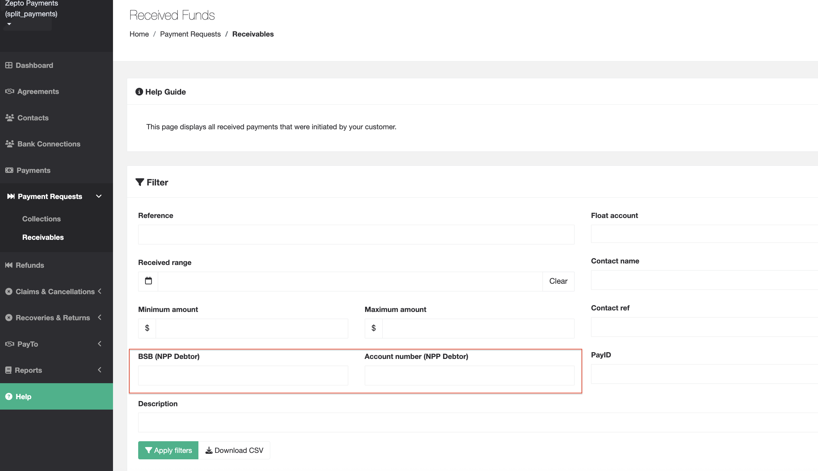Click the Dashboard grid icon in sidebar
Image resolution: width=818 pixels, height=471 pixels.
(9, 65)
